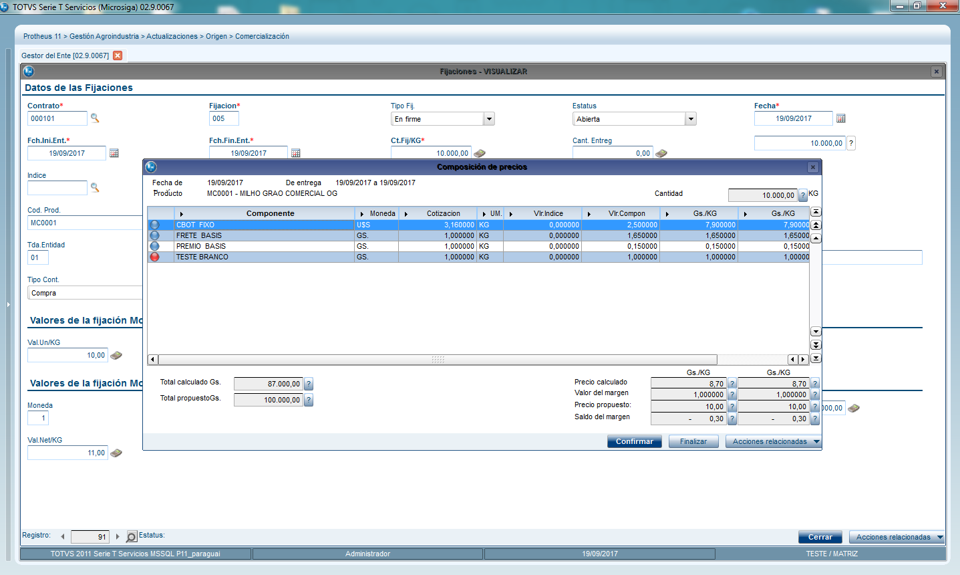Open Componente column header menu

(181, 214)
